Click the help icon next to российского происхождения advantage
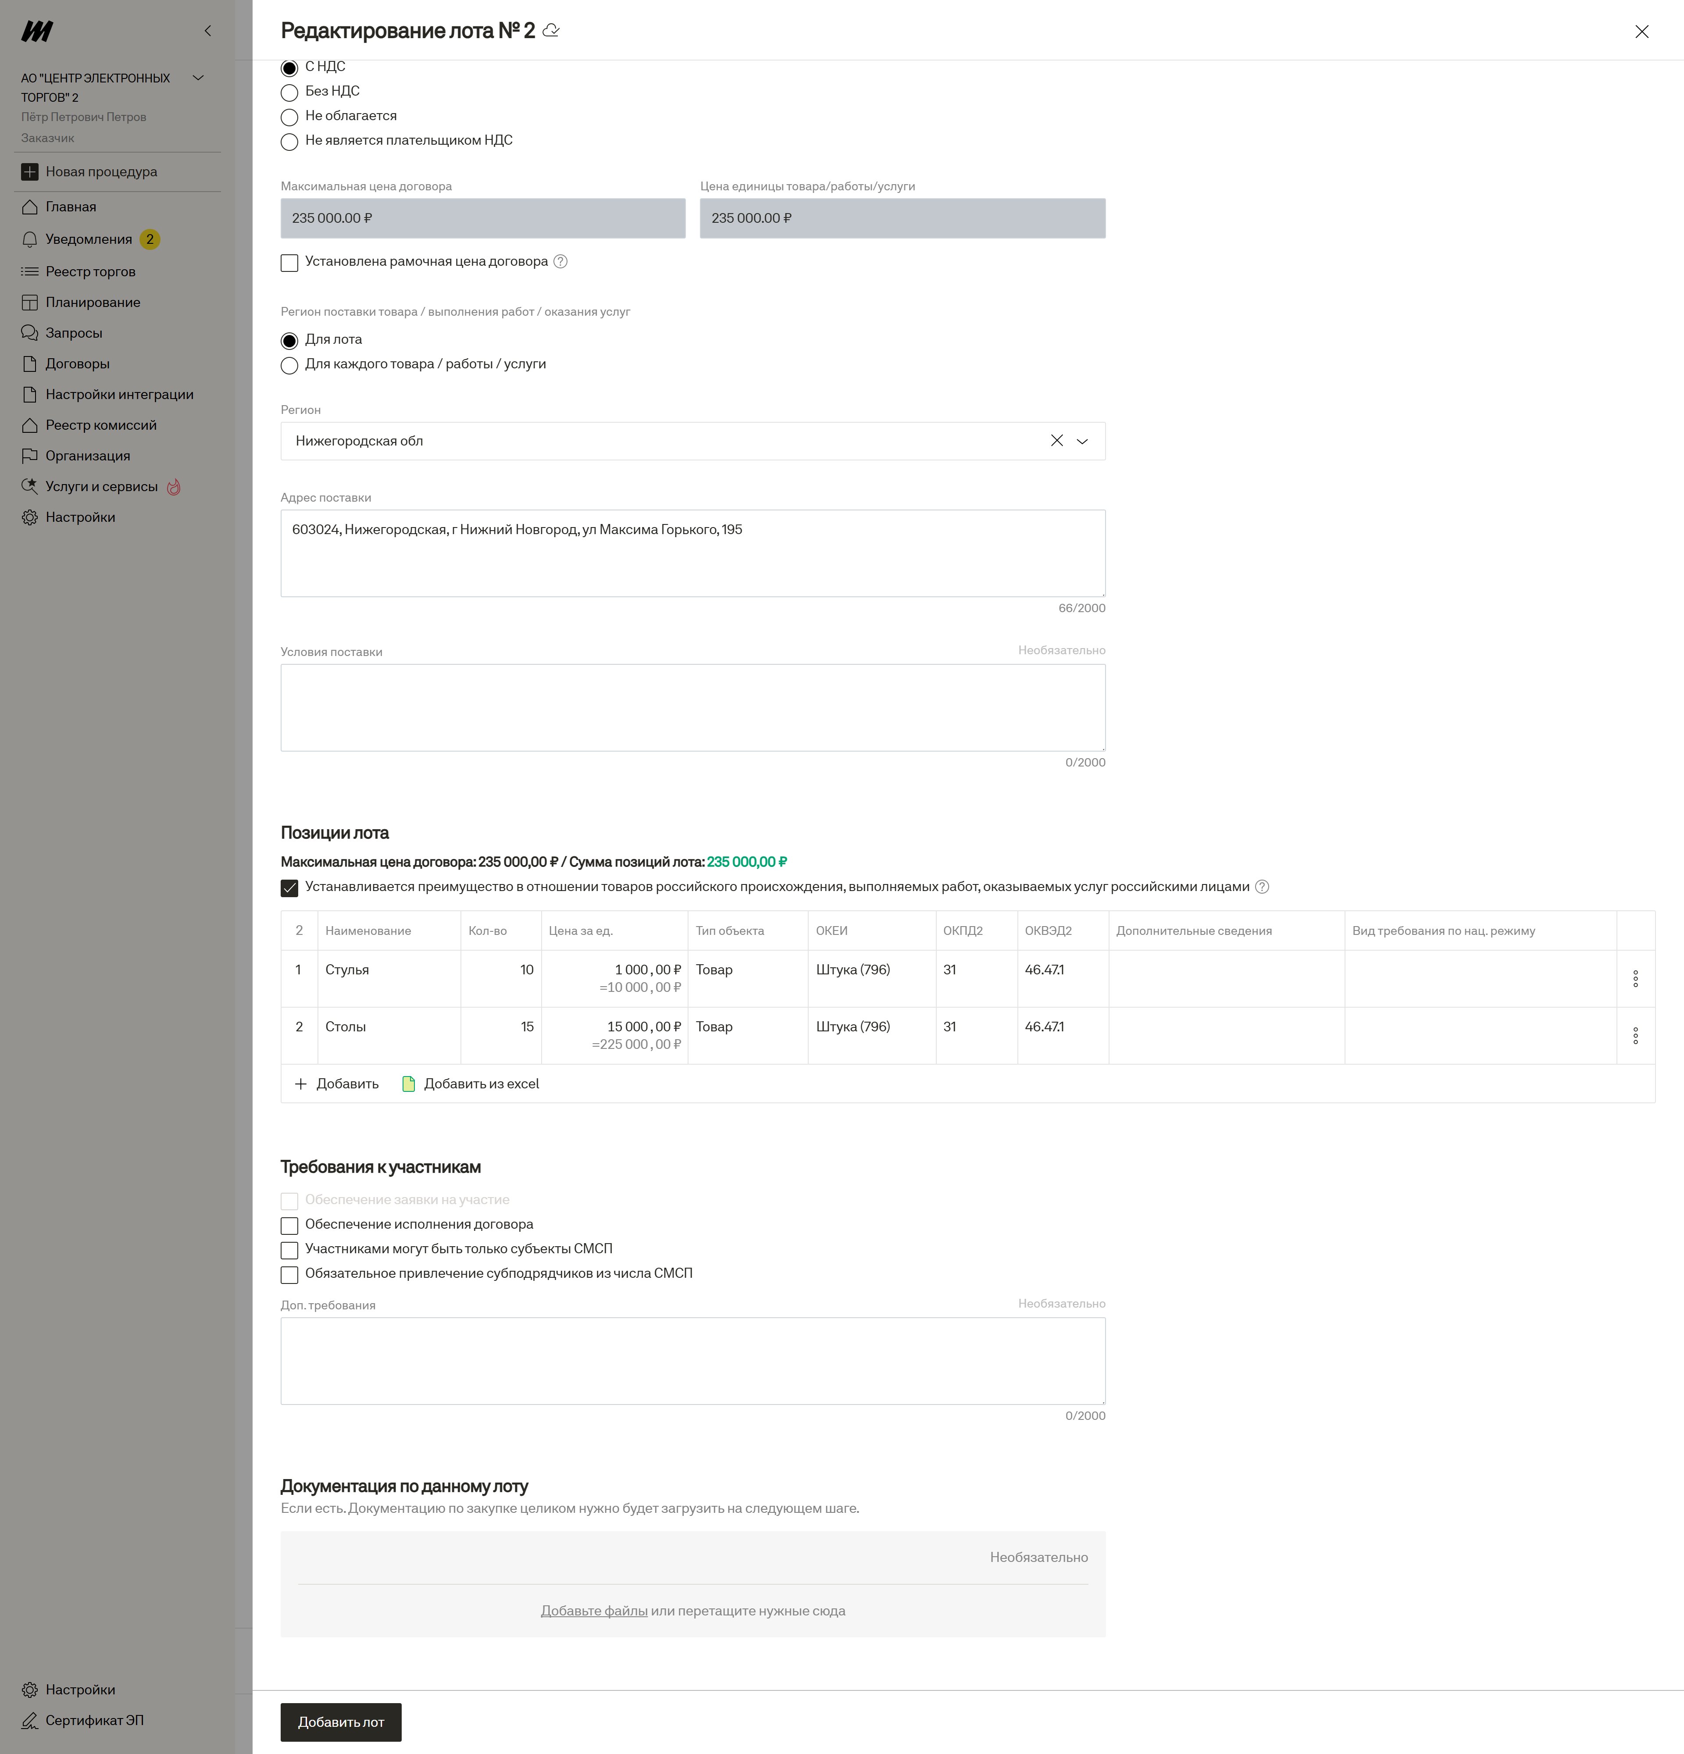Image resolution: width=1684 pixels, height=1754 pixels. click(x=1262, y=887)
